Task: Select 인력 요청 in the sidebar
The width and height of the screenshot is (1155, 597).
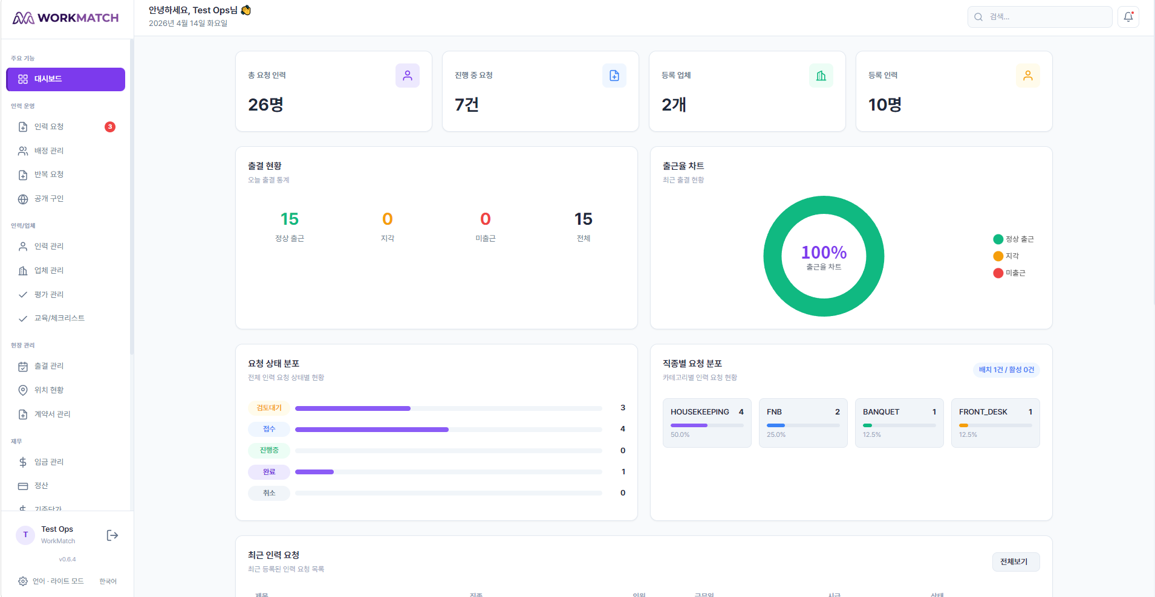Action: 48,126
